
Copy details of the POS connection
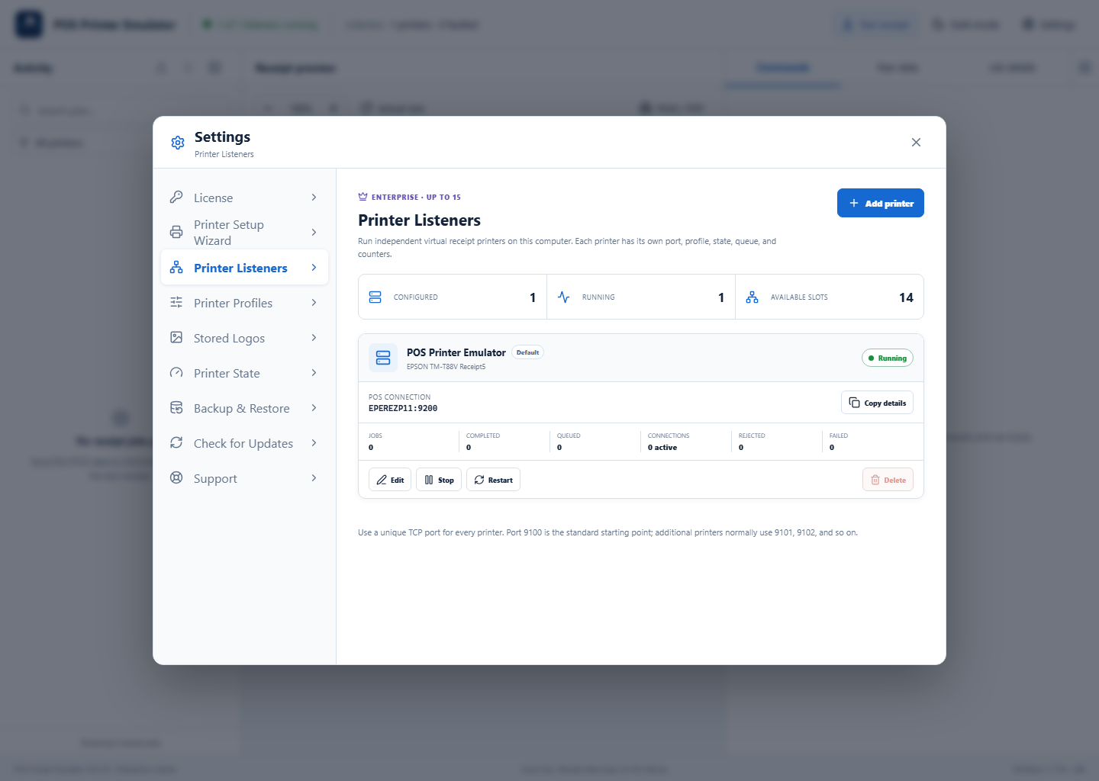tap(877, 403)
